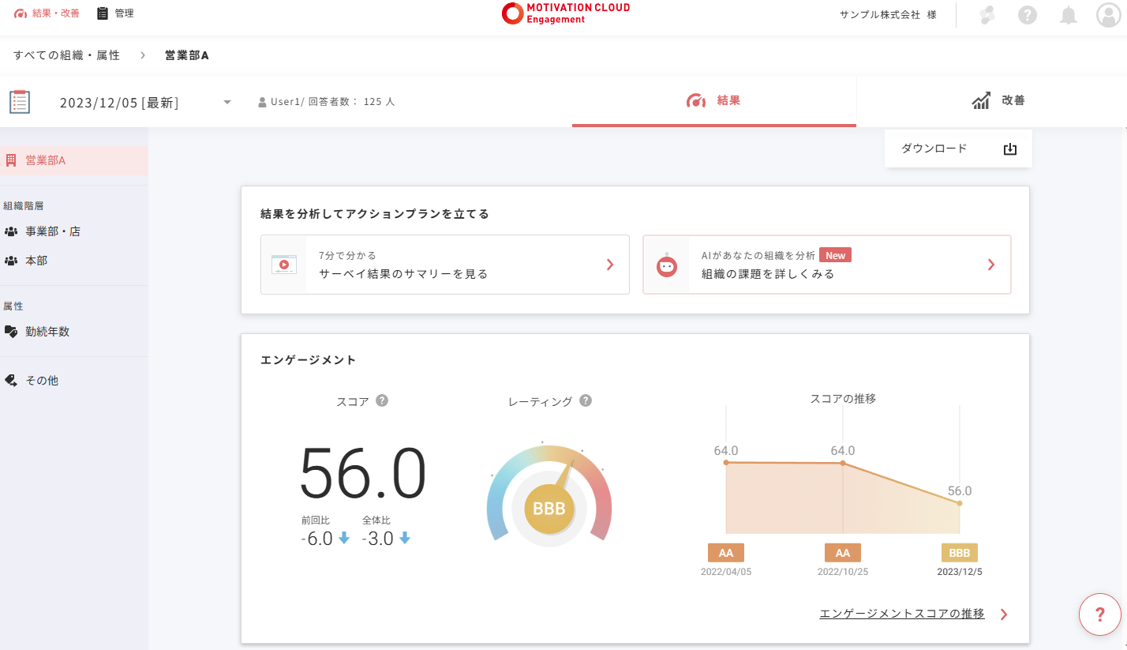Click the AI robot analysis icon
Screen dimensions: 1127x650
click(x=667, y=265)
